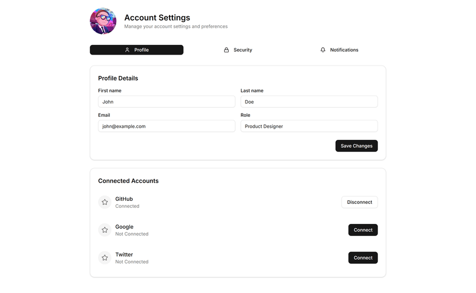476x293 pixels.
Task: Click the Connected Accounts section title
Action: coord(128,181)
